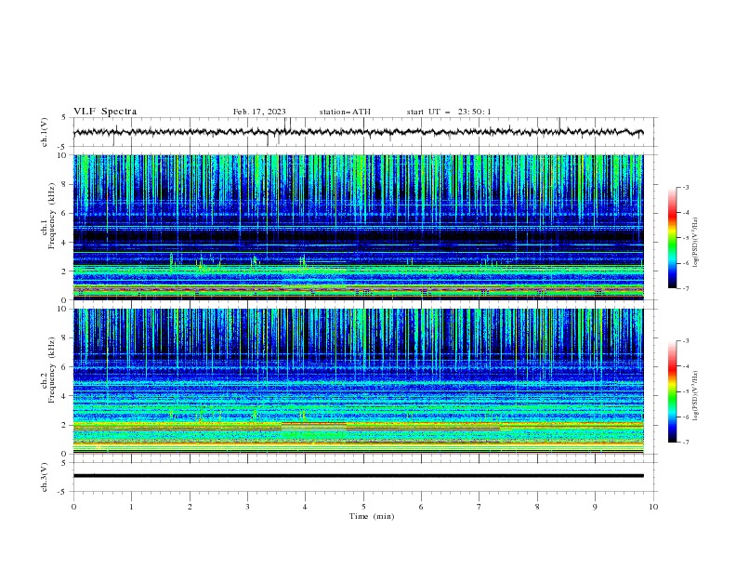Click time axis tick label "2"
Viewport: 736px width, 569px height.
tap(190, 507)
